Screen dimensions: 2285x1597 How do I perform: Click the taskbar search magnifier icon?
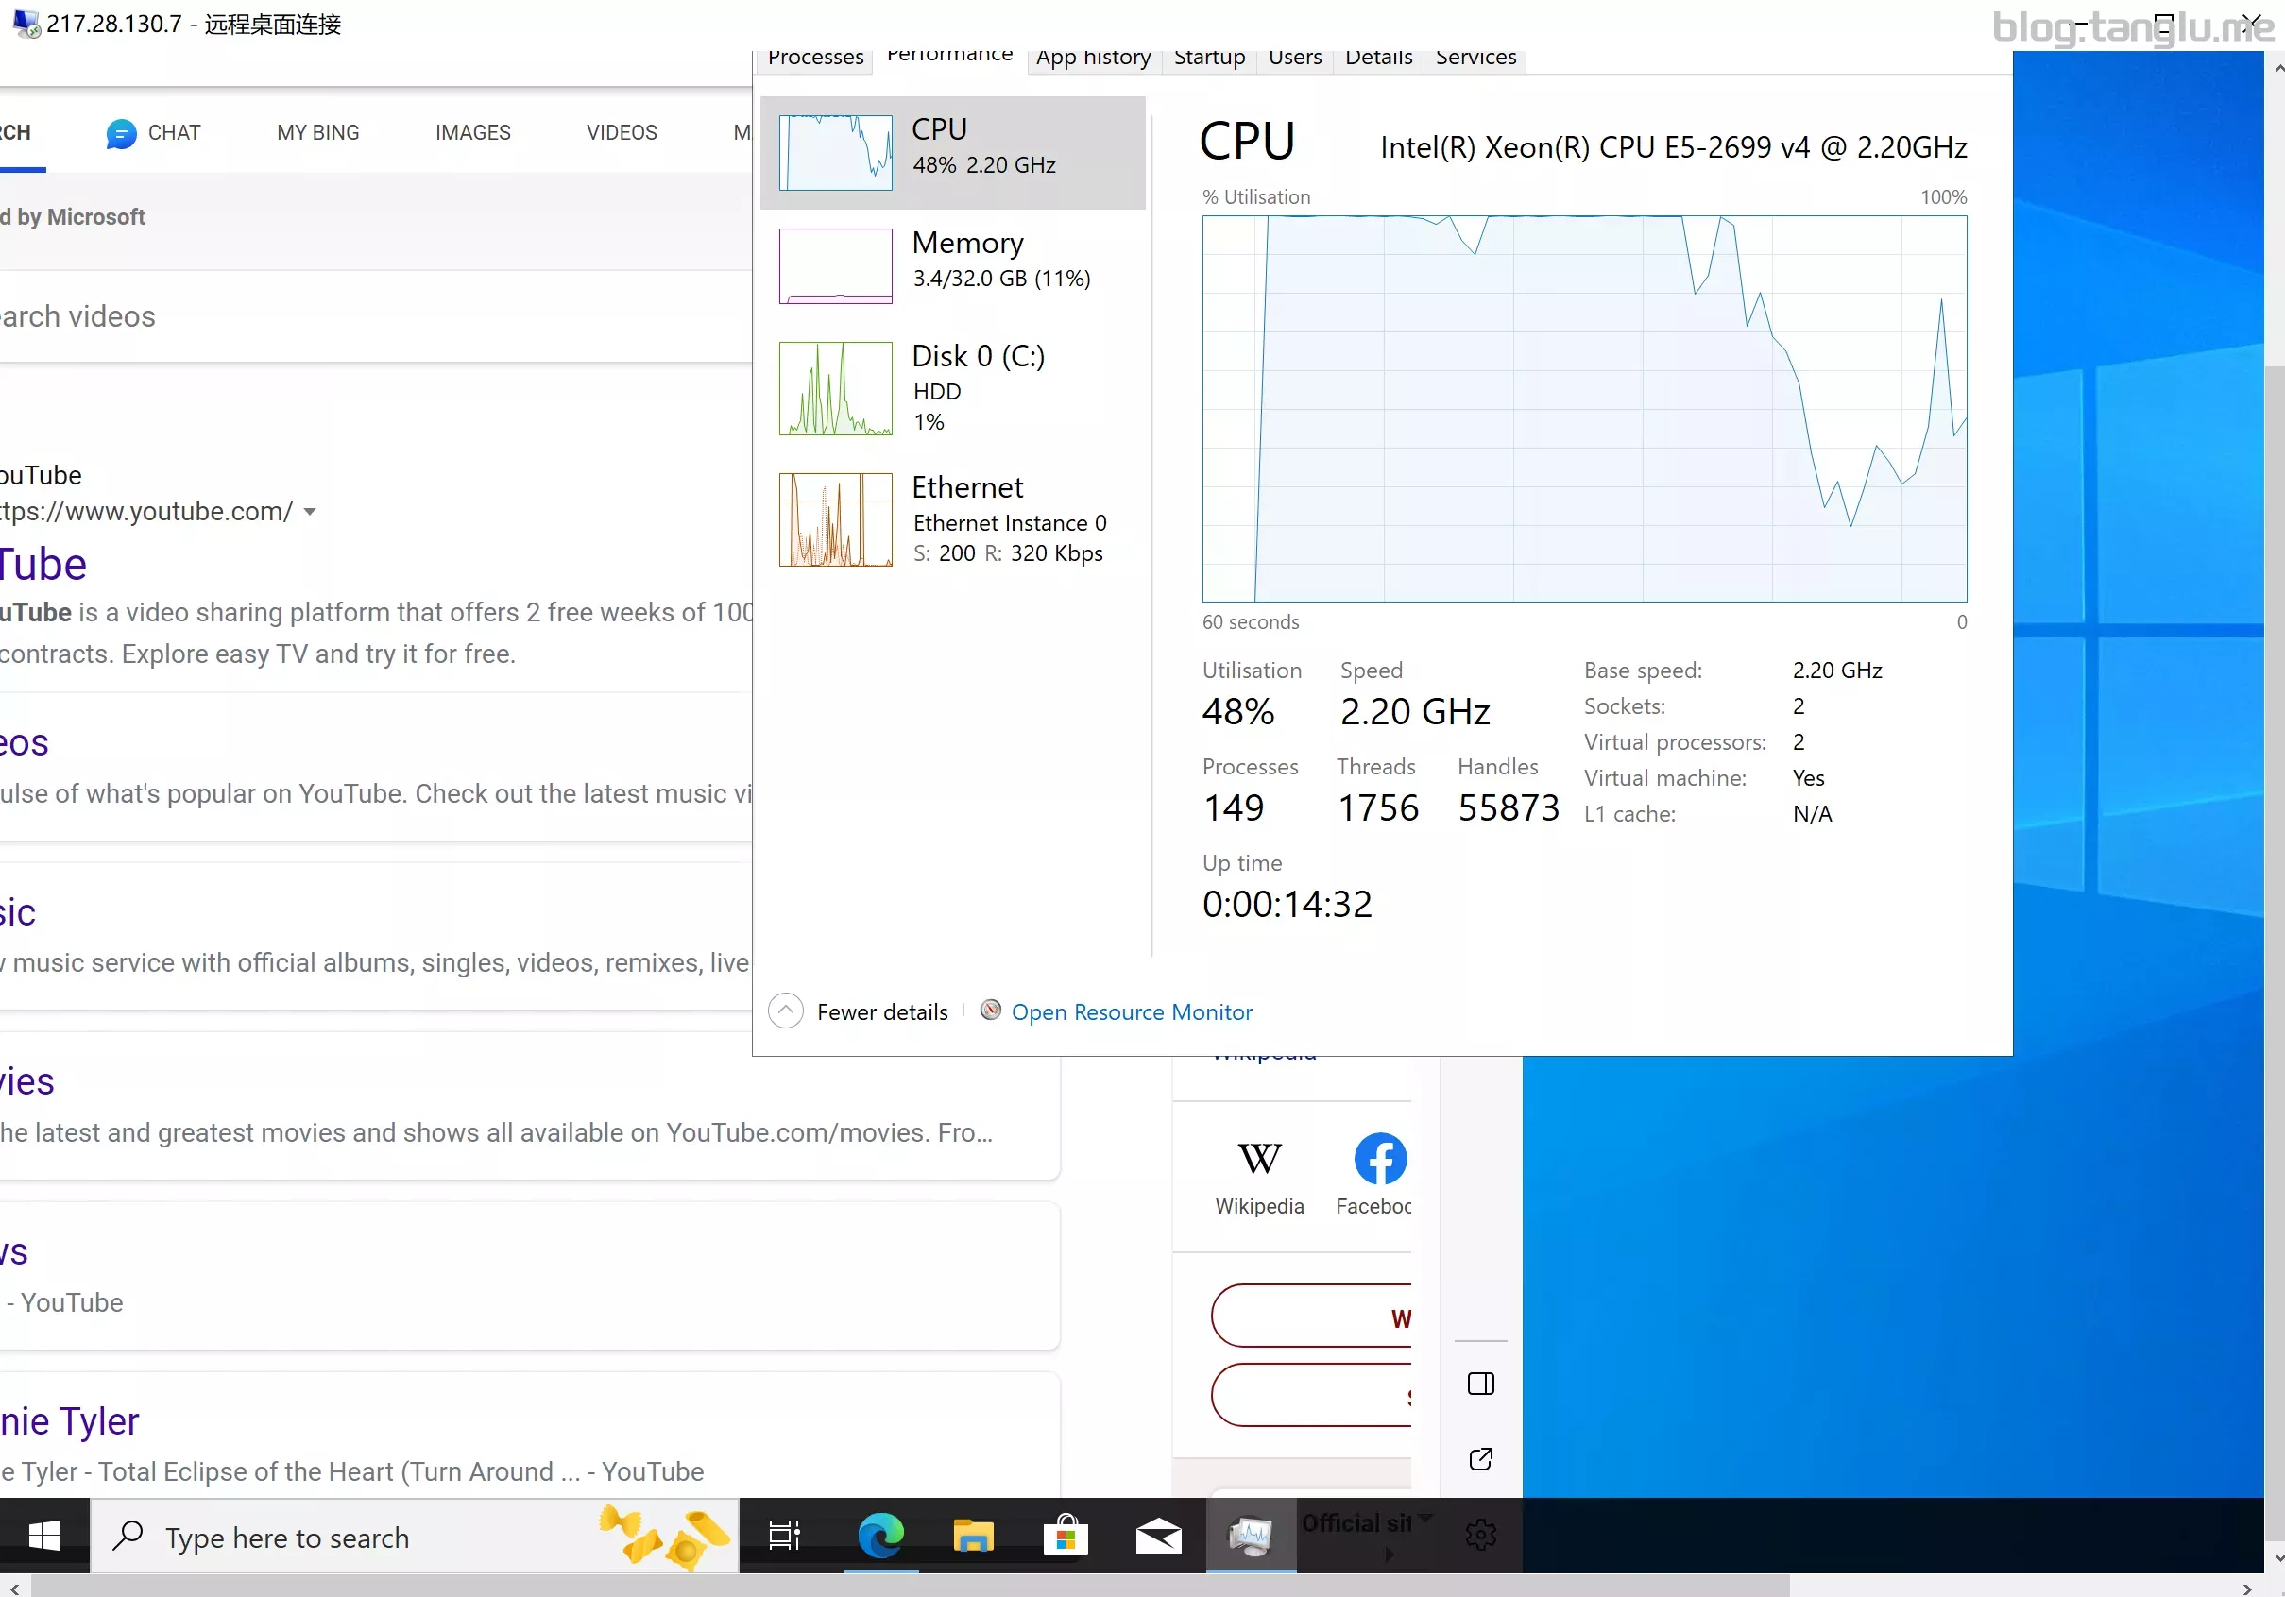pyautogui.click(x=128, y=1537)
